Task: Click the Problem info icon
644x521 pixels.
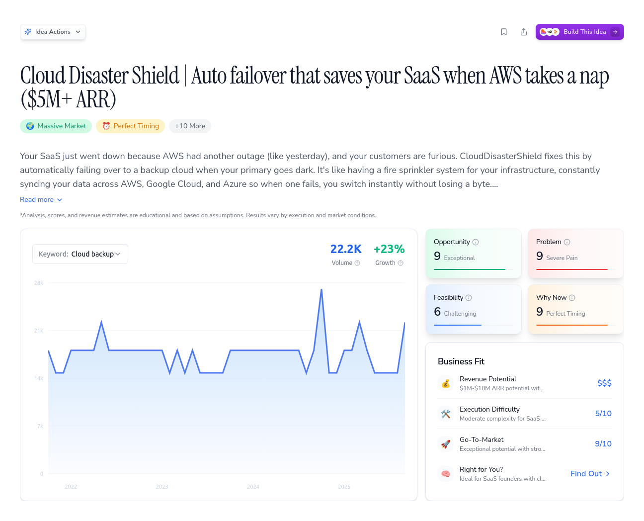Action: point(567,242)
